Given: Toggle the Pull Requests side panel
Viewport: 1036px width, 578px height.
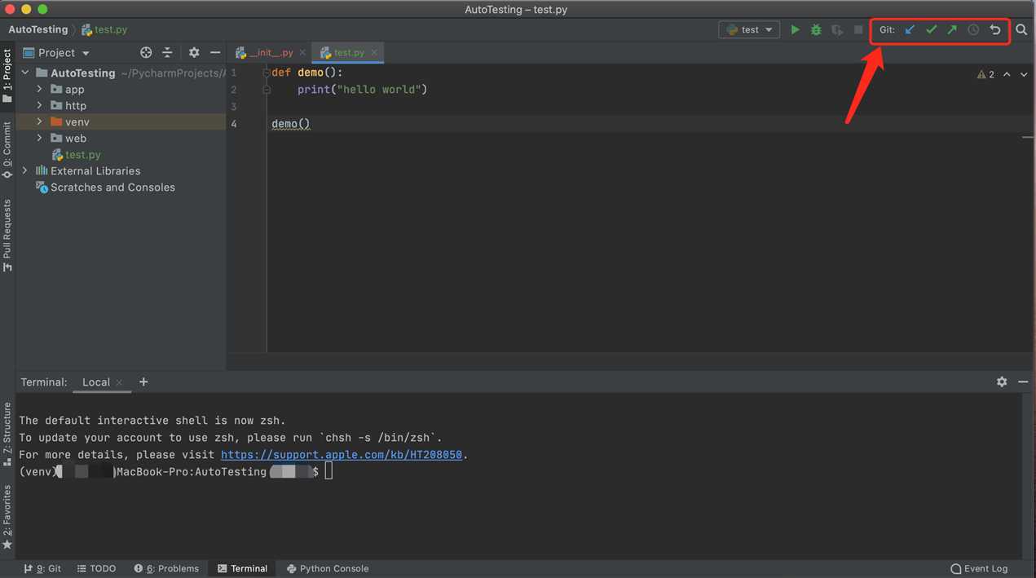Looking at the screenshot, I should [7, 236].
